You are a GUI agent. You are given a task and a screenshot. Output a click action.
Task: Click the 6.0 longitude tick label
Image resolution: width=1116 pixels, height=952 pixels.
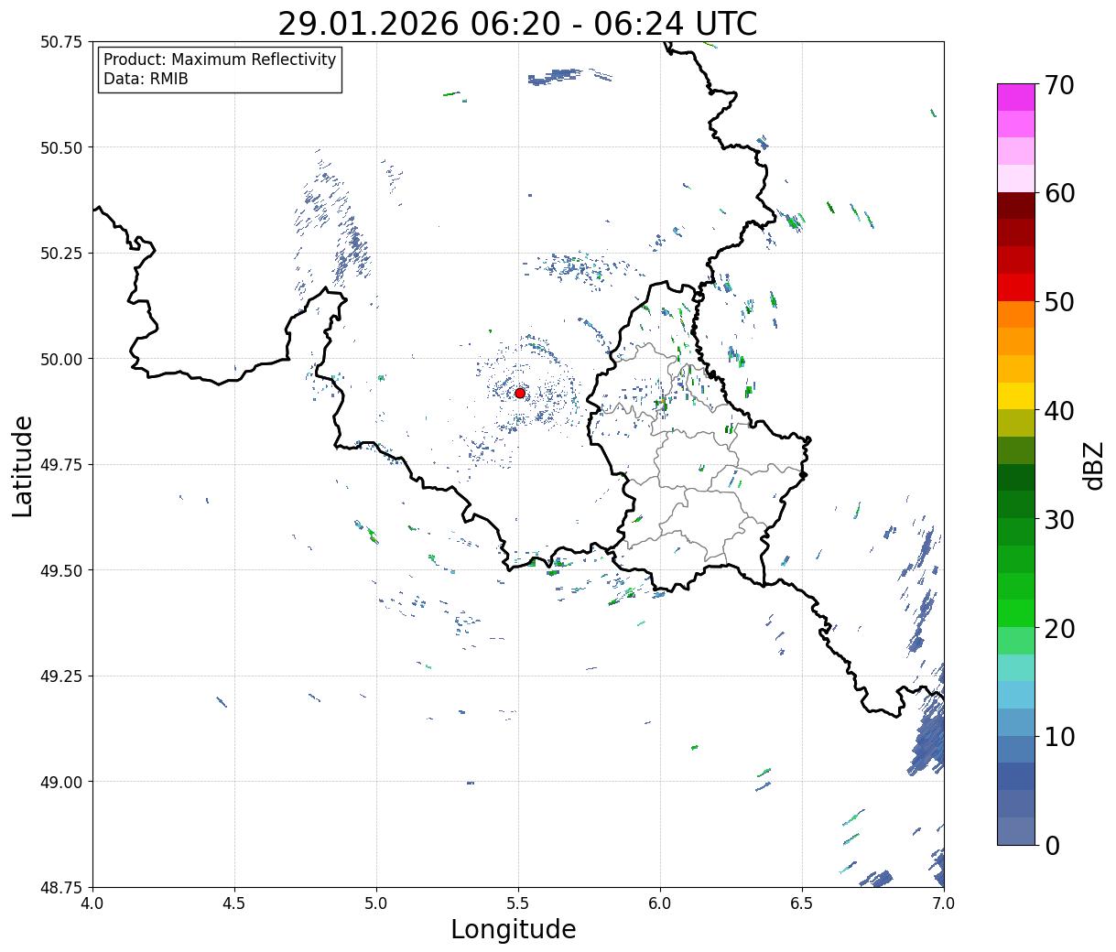660,903
